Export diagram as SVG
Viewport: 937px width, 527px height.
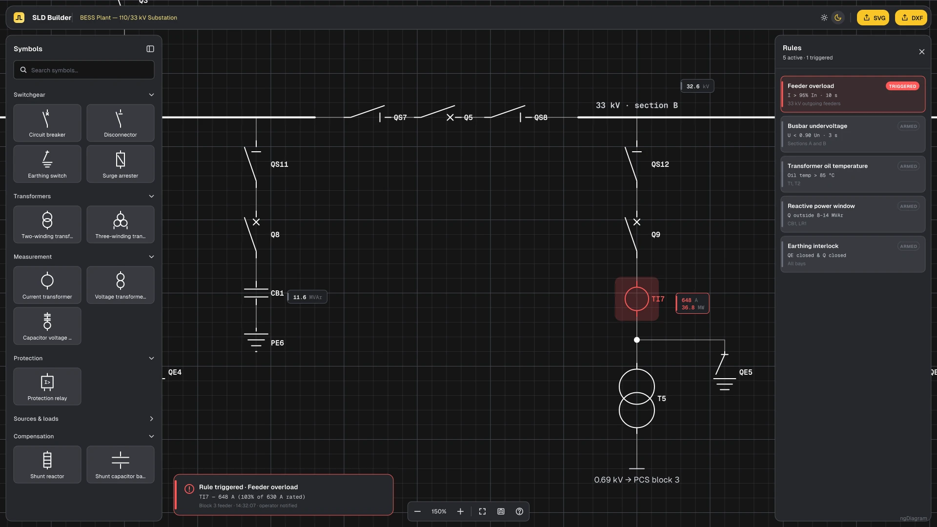coord(873,18)
